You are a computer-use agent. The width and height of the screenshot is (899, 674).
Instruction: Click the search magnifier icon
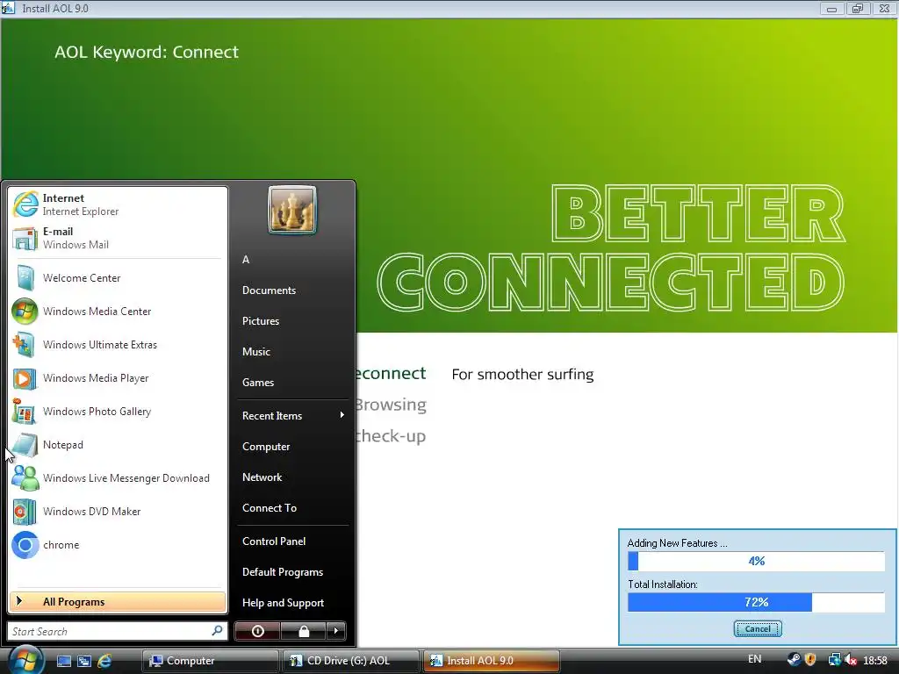click(217, 631)
